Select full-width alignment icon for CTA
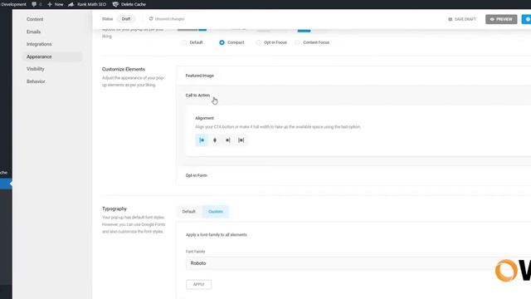This screenshot has height=299, width=531. [241, 140]
